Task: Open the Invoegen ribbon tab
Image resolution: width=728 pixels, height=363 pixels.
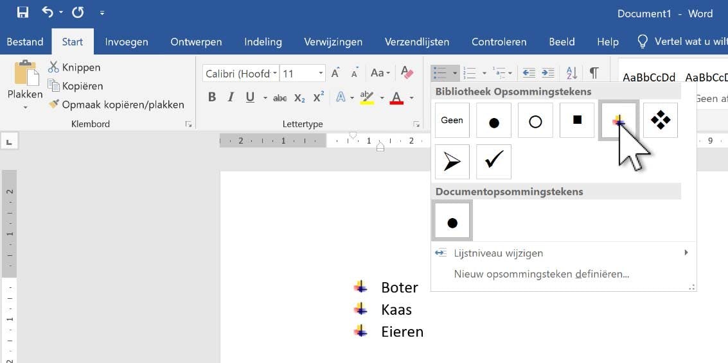Action: click(x=127, y=42)
